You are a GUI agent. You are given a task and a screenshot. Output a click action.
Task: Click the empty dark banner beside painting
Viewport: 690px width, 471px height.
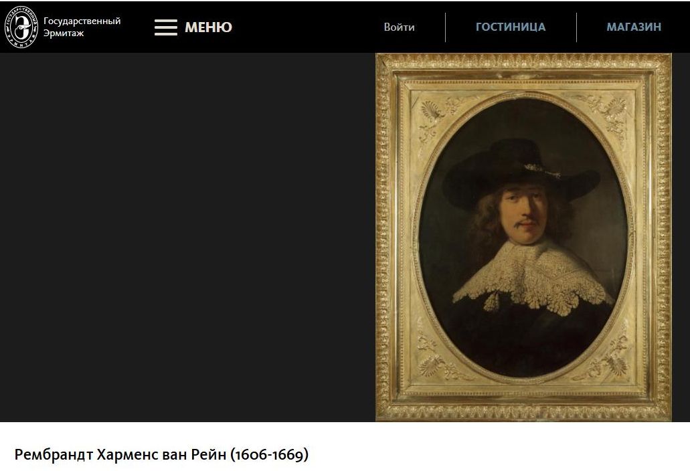(x=187, y=238)
